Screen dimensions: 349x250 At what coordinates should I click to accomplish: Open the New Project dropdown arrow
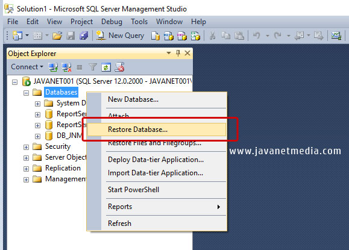point(27,36)
